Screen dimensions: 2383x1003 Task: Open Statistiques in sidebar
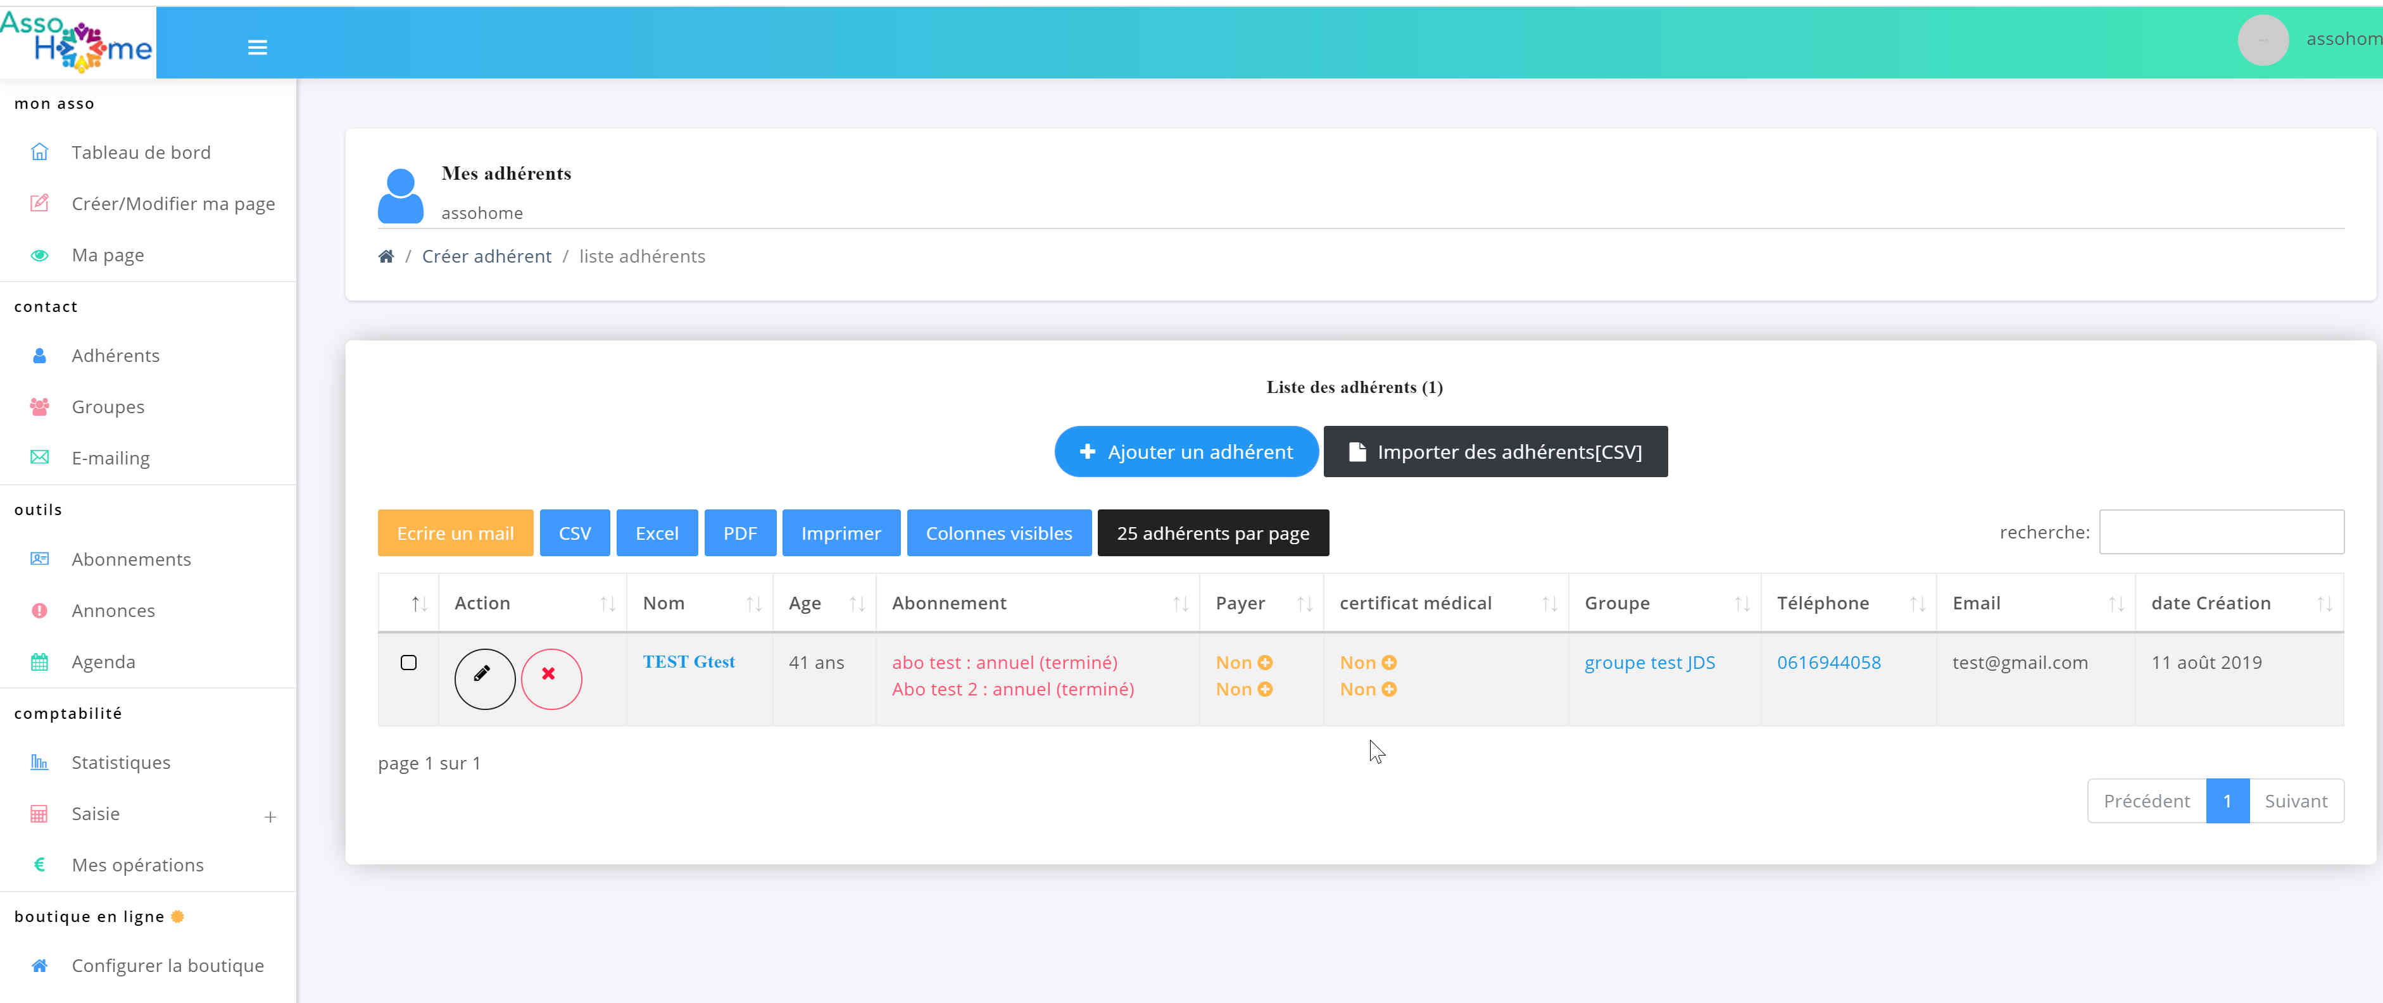point(121,763)
